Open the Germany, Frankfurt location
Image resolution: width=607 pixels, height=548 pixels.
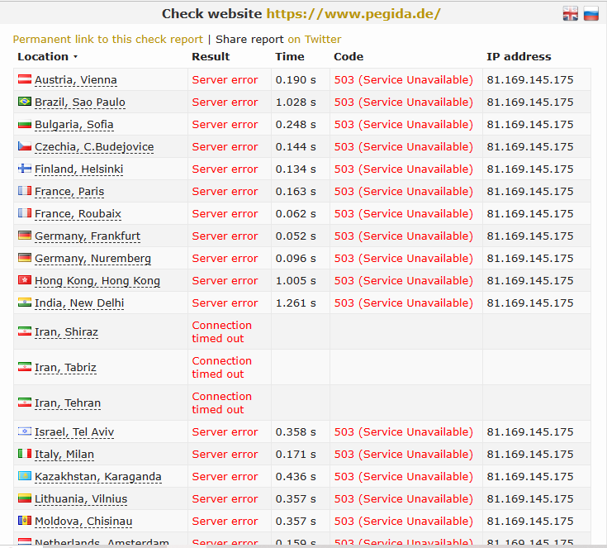(88, 236)
